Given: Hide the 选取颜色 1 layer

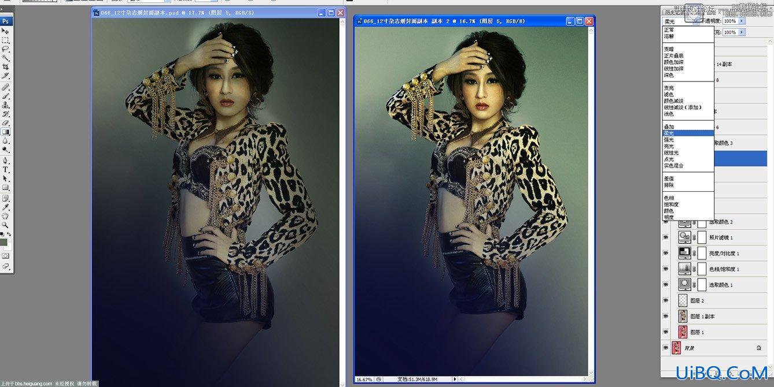Looking at the screenshot, I should [x=665, y=285].
